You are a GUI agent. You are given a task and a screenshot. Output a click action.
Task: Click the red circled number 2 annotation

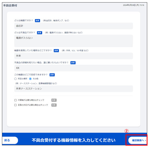126,131
